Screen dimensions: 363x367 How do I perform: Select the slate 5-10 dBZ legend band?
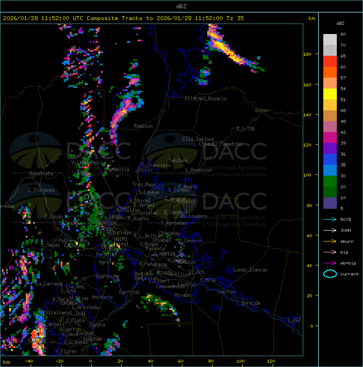point(330,203)
